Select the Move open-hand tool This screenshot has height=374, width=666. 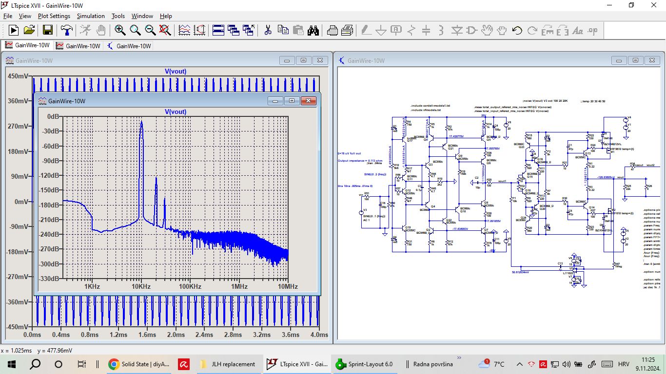click(487, 30)
